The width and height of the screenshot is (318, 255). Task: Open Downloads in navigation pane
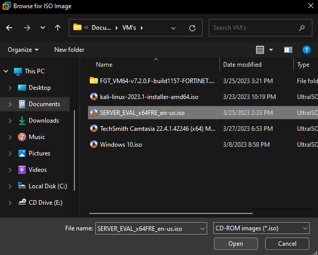44,121
